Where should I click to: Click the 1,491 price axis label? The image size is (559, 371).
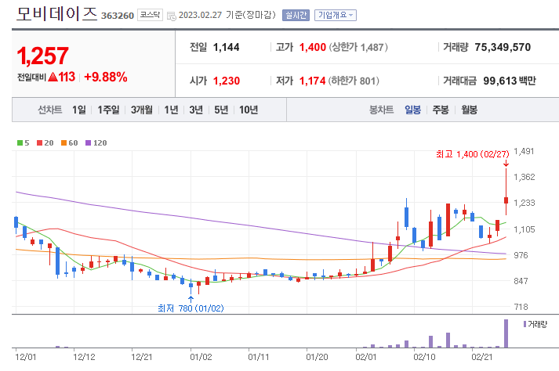pyautogui.click(x=524, y=151)
